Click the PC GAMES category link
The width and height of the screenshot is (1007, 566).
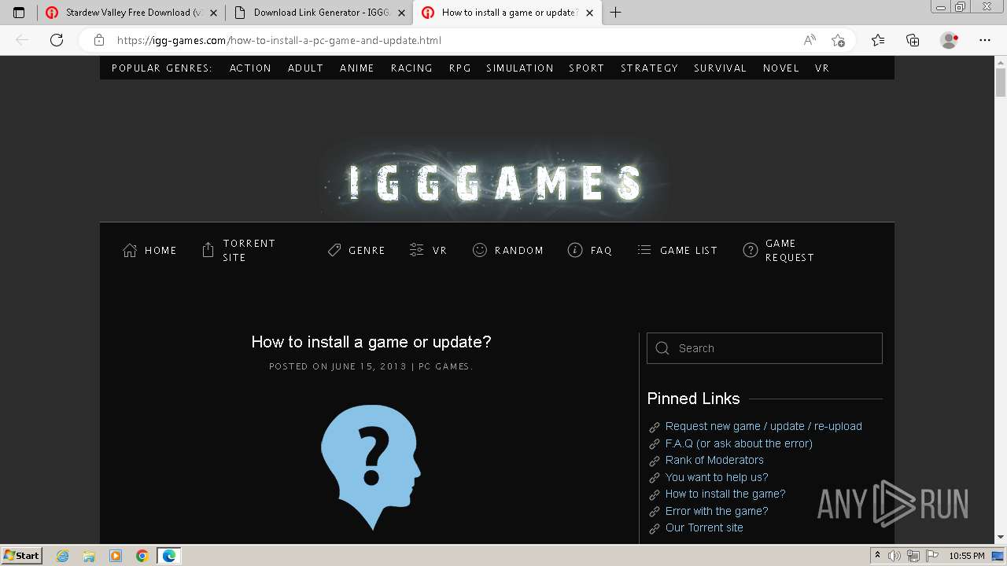444,366
